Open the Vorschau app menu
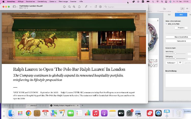The height and width of the screenshot is (119, 191). [11, 2]
